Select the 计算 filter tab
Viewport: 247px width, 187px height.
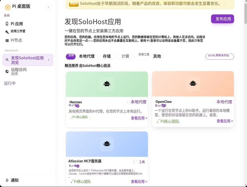pos(125,56)
